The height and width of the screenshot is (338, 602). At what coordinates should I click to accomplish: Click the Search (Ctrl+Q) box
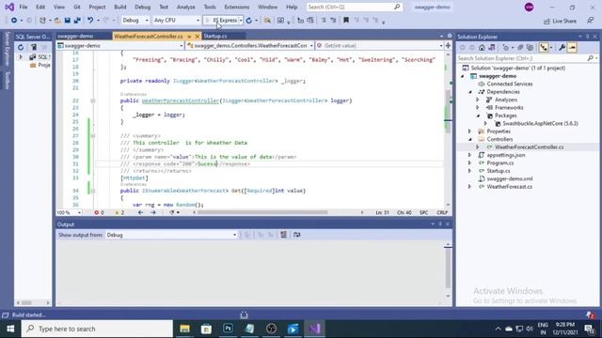(354, 7)
